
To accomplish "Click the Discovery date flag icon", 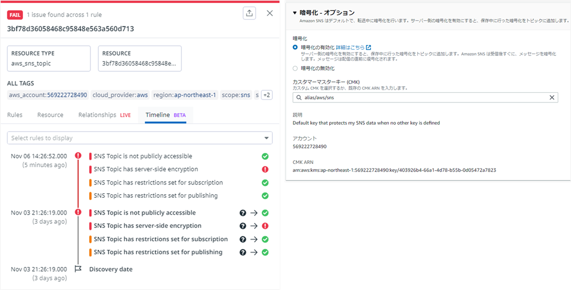I will 78,270.
